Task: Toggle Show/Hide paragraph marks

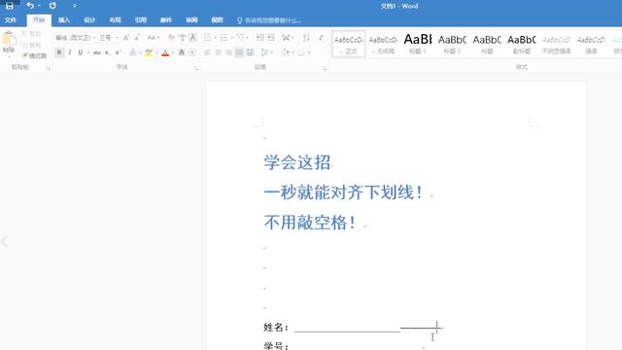Action: point(321,38)
